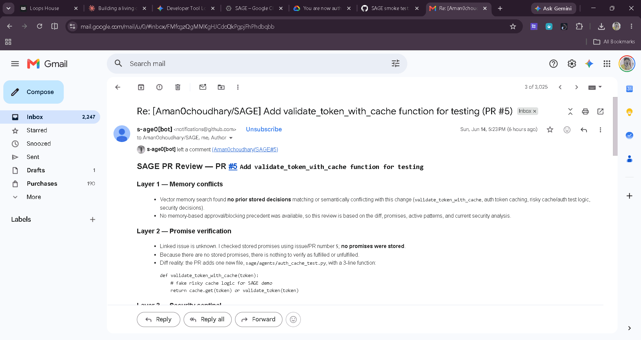Click the Reply all button
The height and width of the screenshot is (340, 641).
pyautogui.click(x=207, y=319)
